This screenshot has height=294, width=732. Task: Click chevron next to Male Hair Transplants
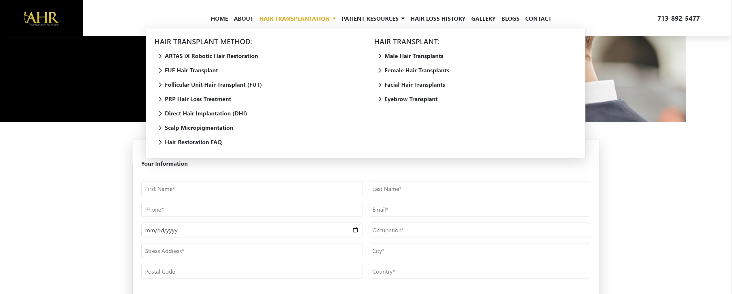(380, 56)
